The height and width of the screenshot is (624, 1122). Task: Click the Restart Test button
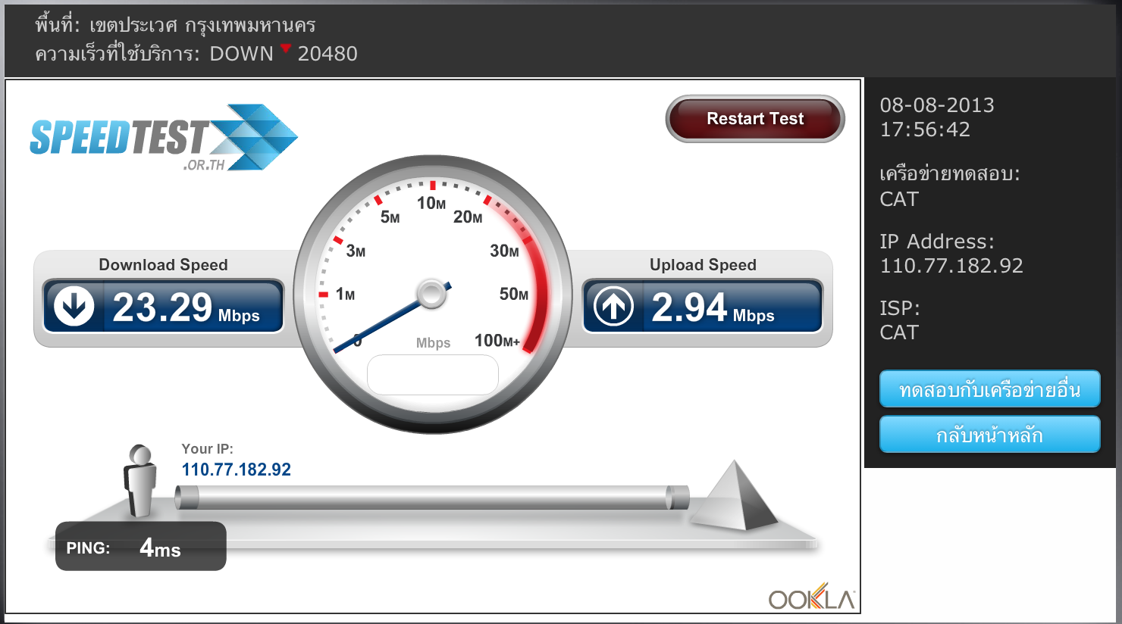pos(755,119)
